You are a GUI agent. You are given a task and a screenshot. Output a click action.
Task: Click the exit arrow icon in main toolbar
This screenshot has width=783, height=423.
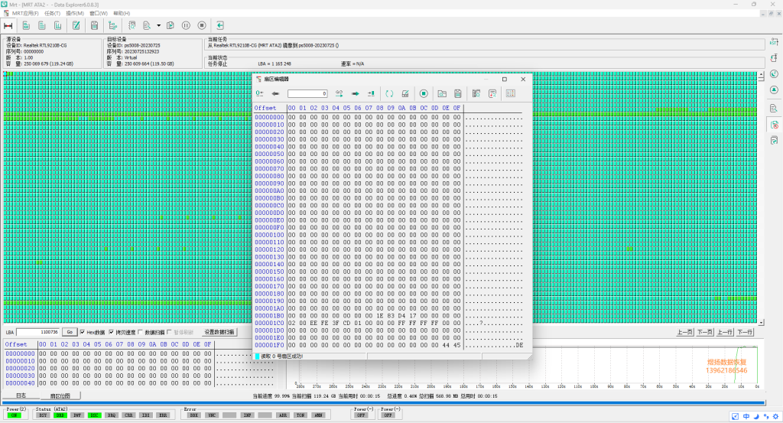tap(220, 25)
